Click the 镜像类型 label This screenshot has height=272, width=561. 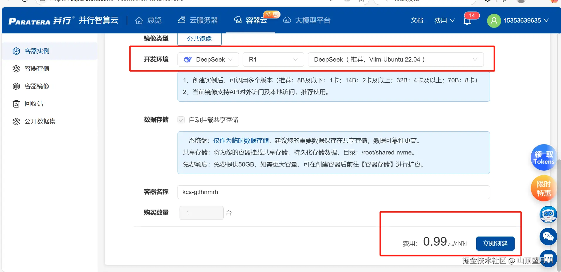[156, 39]
